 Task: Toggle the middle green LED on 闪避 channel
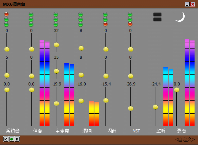pos(105,19)
